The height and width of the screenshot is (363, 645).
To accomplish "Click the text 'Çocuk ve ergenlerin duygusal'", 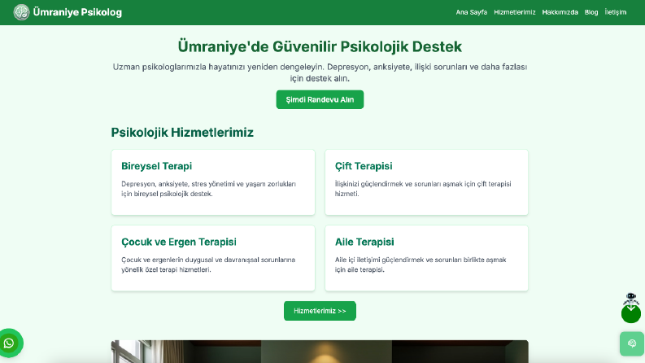I will click(x=208, y=265).
